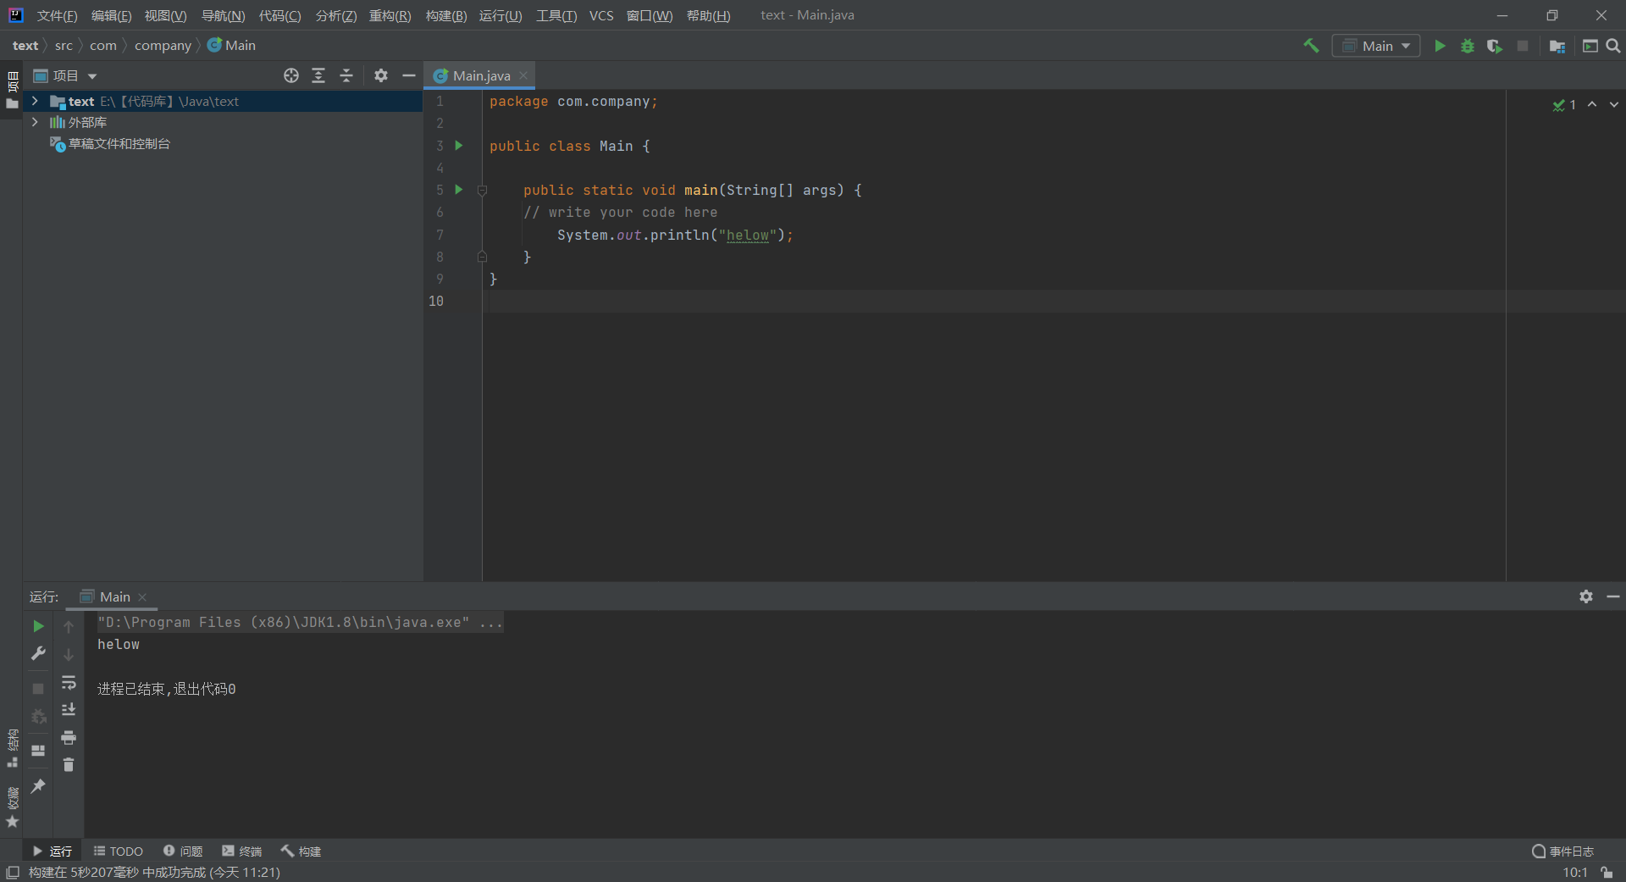Debug Main using the bug icon
Viewport: 1626px width, 882px height.
click(1468, 46)
